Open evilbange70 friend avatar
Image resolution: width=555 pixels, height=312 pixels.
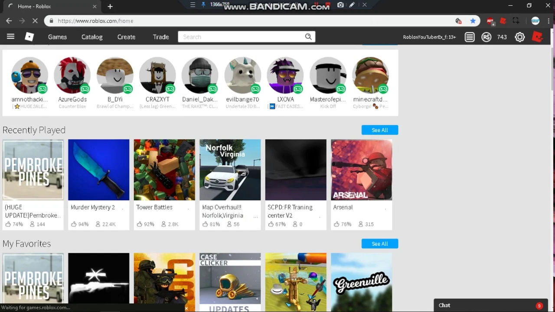(x=242, y=75)
